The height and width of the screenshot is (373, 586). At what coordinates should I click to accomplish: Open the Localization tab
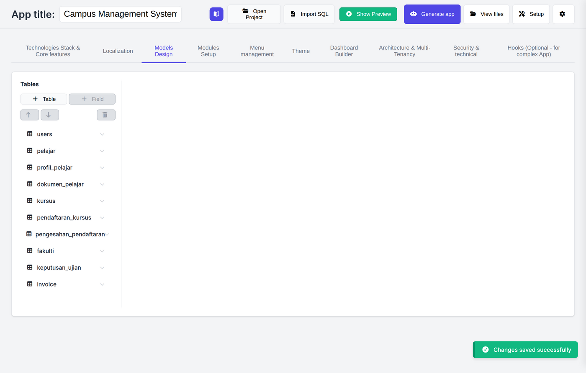[x=118, y=51]
